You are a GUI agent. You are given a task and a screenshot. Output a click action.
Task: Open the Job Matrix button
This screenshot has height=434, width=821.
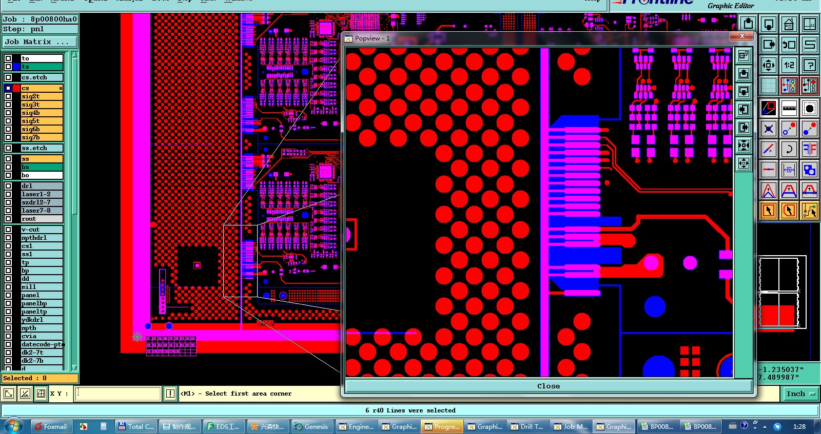click(x=40, y=42)
